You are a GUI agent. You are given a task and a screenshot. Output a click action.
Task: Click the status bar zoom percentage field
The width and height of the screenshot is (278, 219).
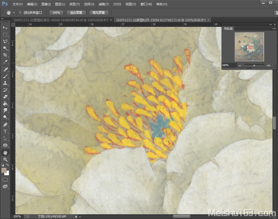tap(17, 217)
